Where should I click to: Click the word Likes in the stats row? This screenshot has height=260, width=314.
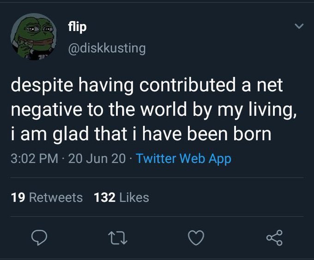(x=134, y=198)
